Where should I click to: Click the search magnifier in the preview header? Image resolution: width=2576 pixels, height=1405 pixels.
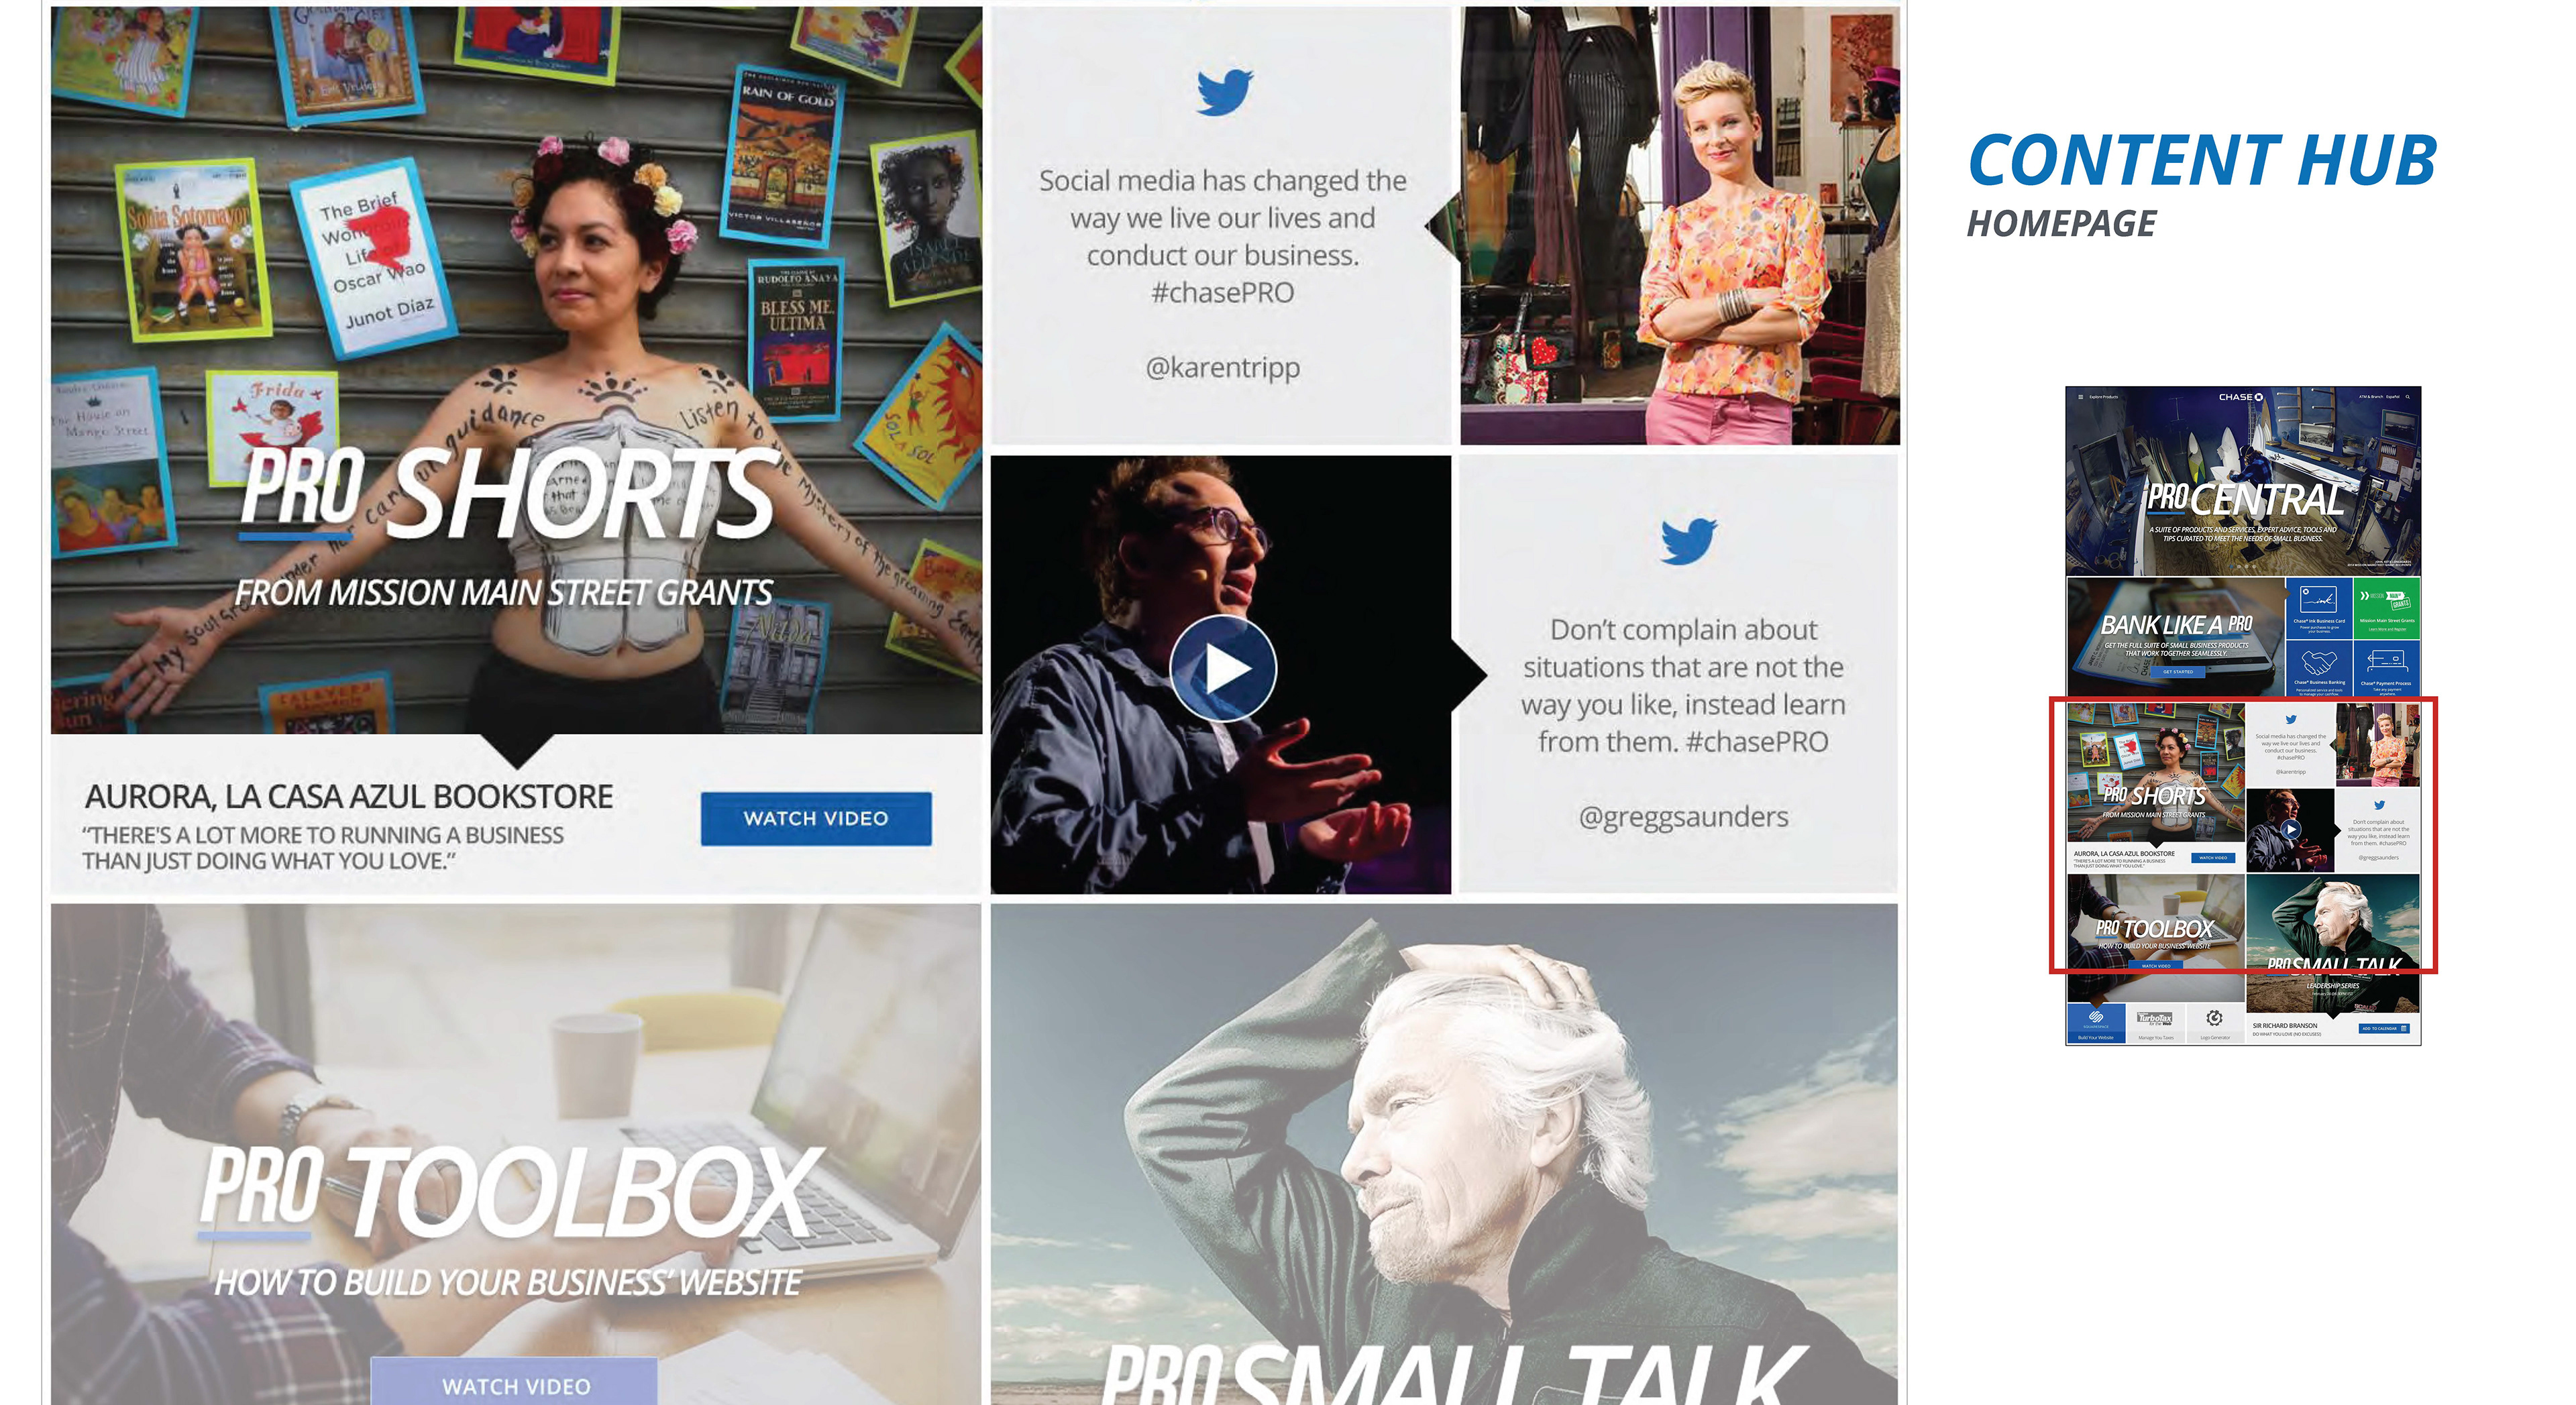coord(2407,397)
